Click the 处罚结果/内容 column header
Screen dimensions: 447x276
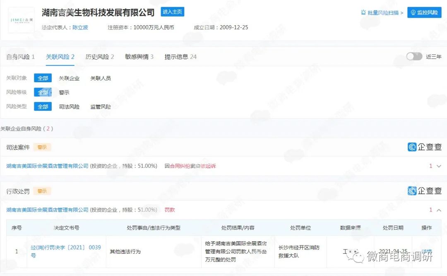point(238,228)
